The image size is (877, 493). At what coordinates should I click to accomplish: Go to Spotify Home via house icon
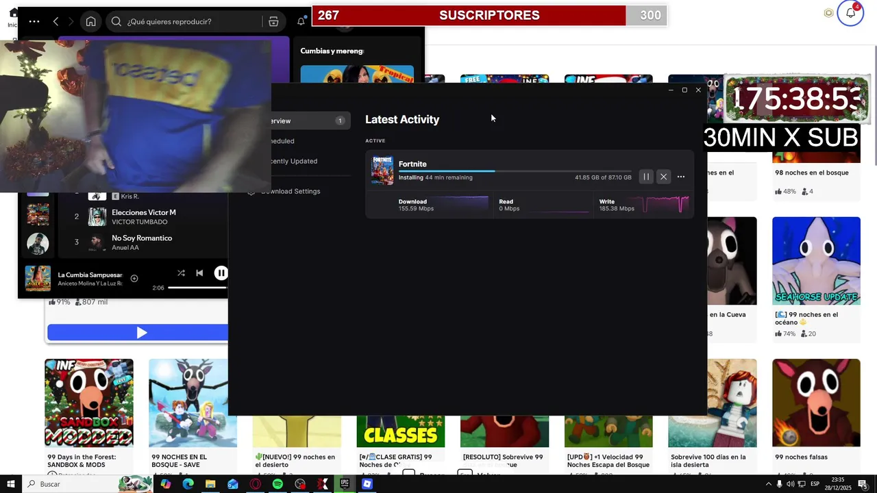[90, 21]
